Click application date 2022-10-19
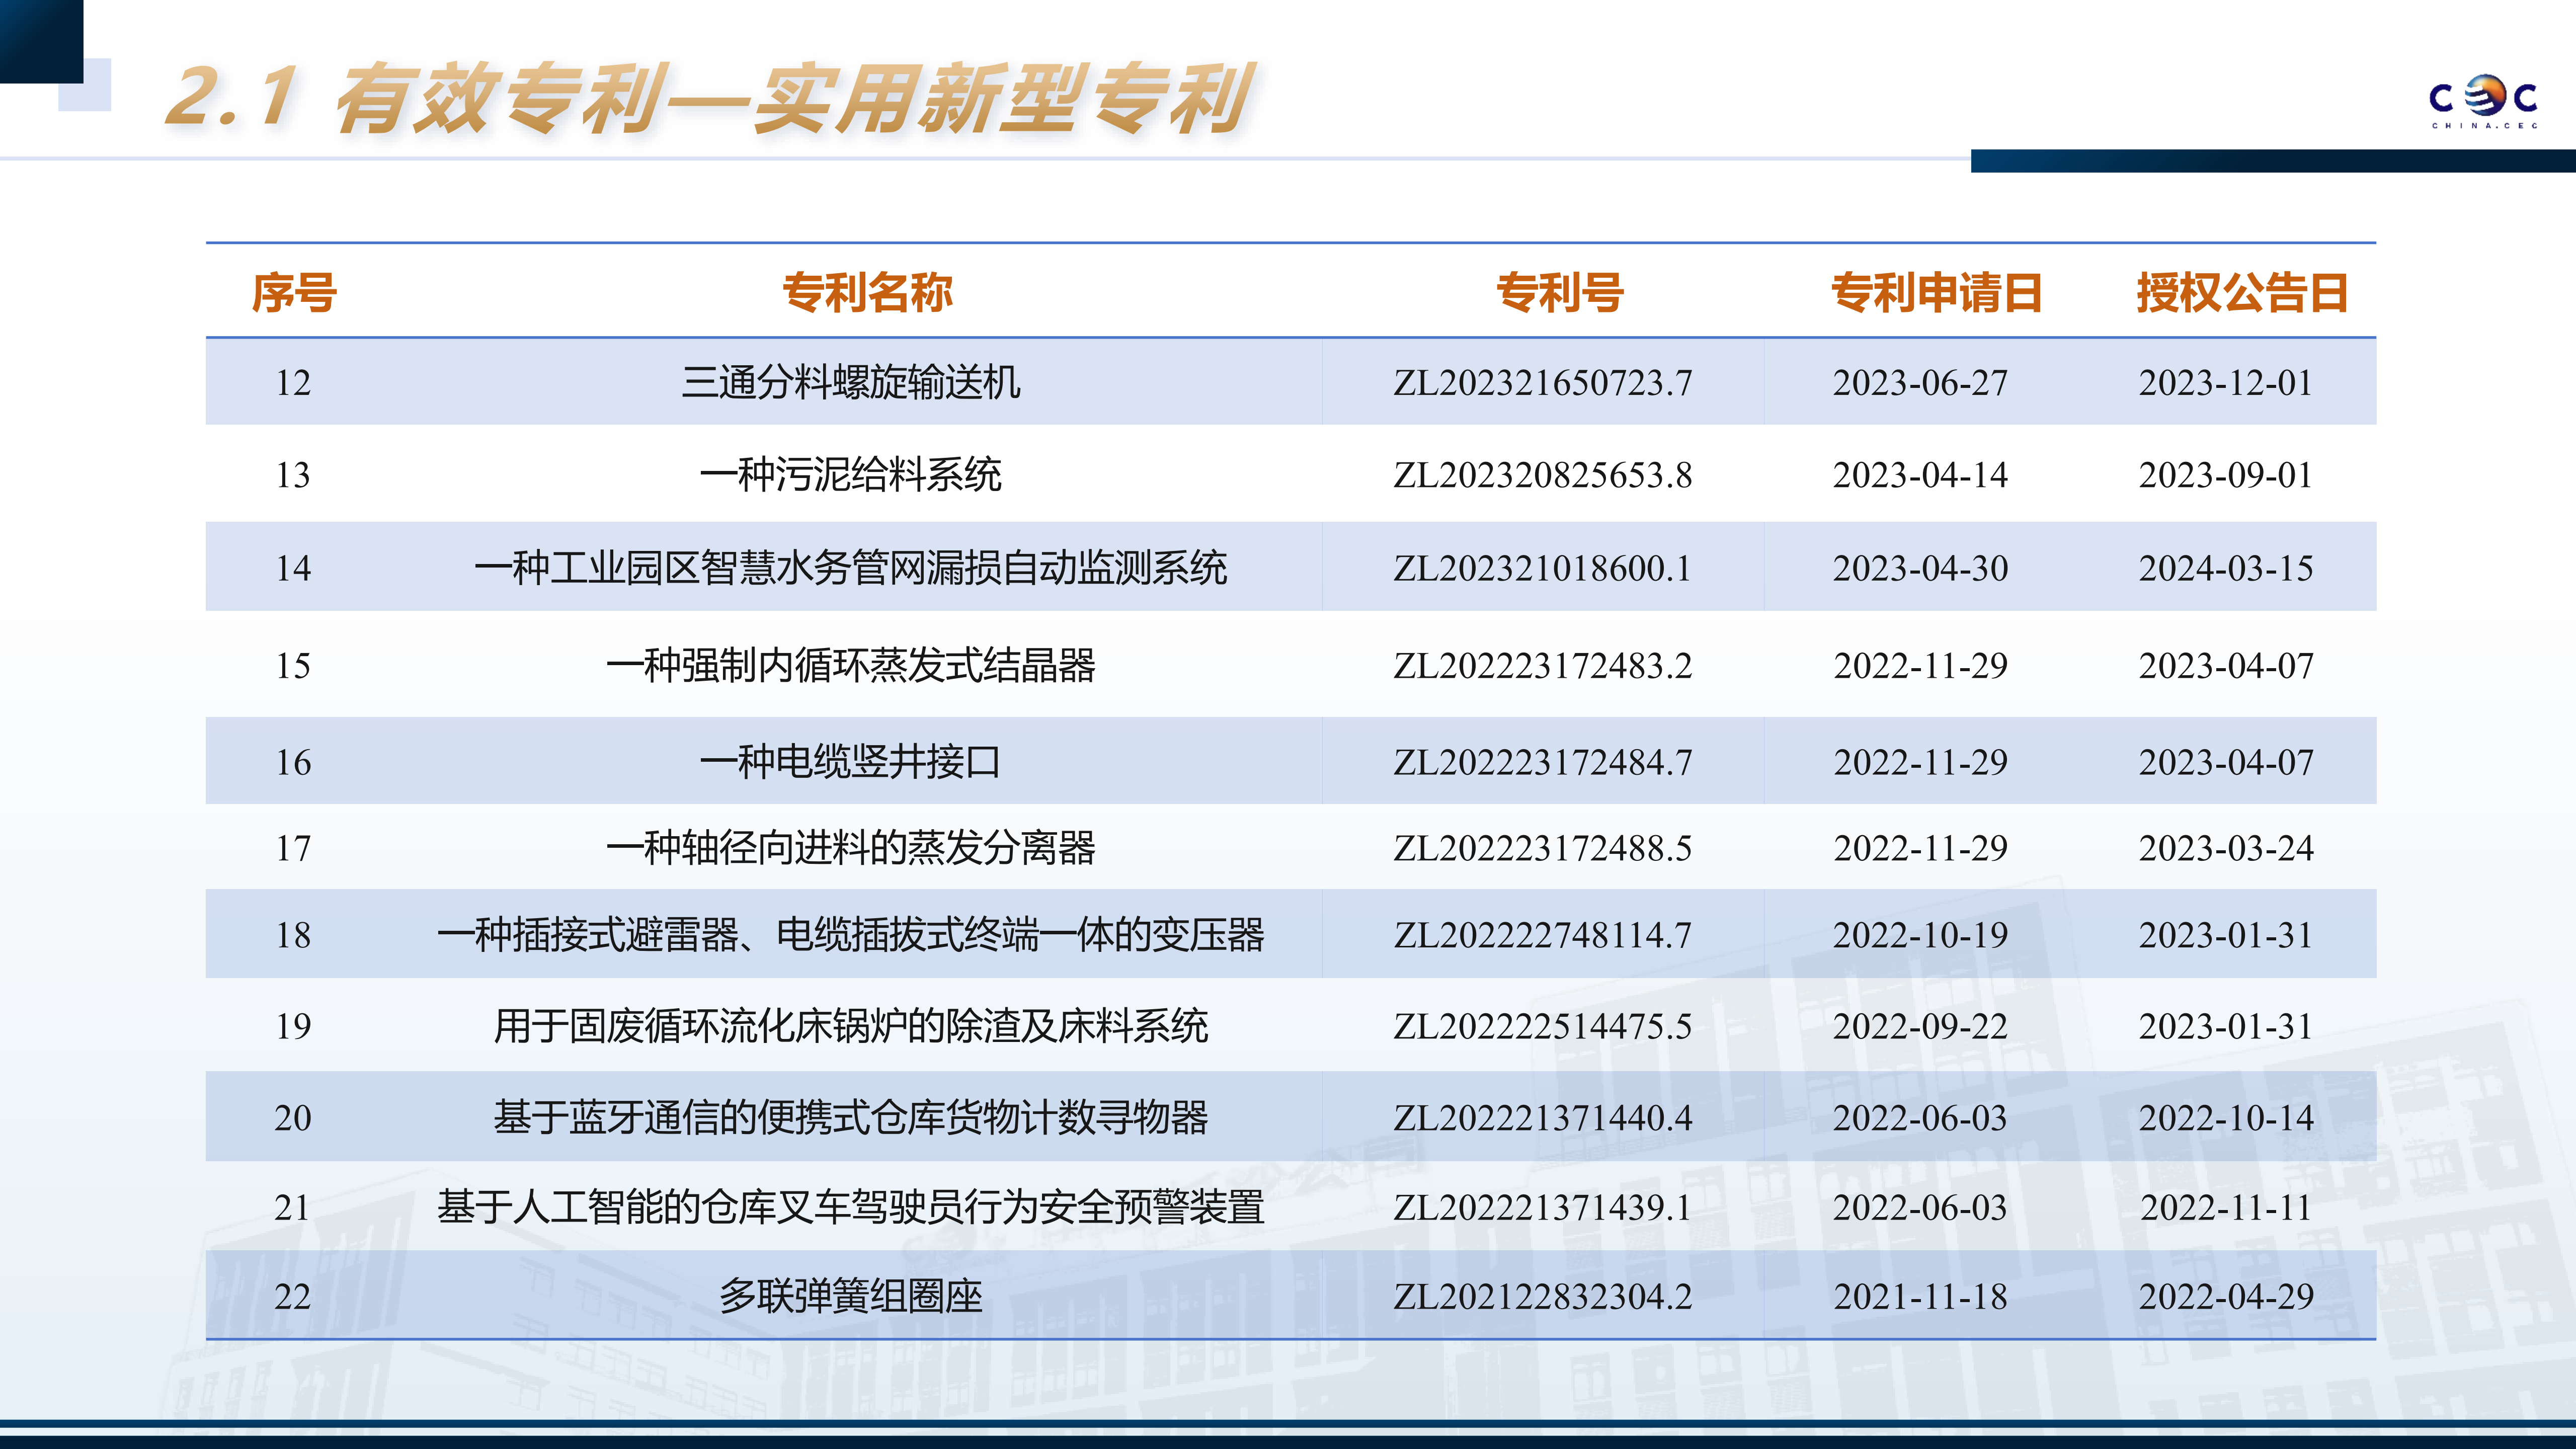 (1920, 935)
